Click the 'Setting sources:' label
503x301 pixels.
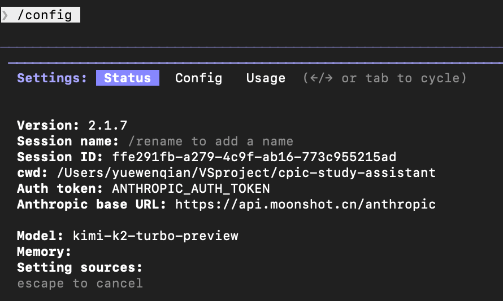pos(80,267)
